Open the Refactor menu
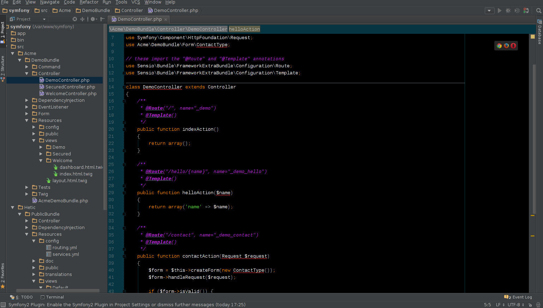 (89, 2)
